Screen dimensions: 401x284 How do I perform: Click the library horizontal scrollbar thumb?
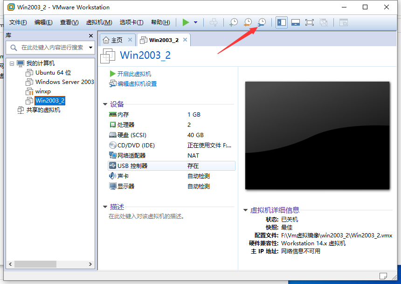coord(35,264)
